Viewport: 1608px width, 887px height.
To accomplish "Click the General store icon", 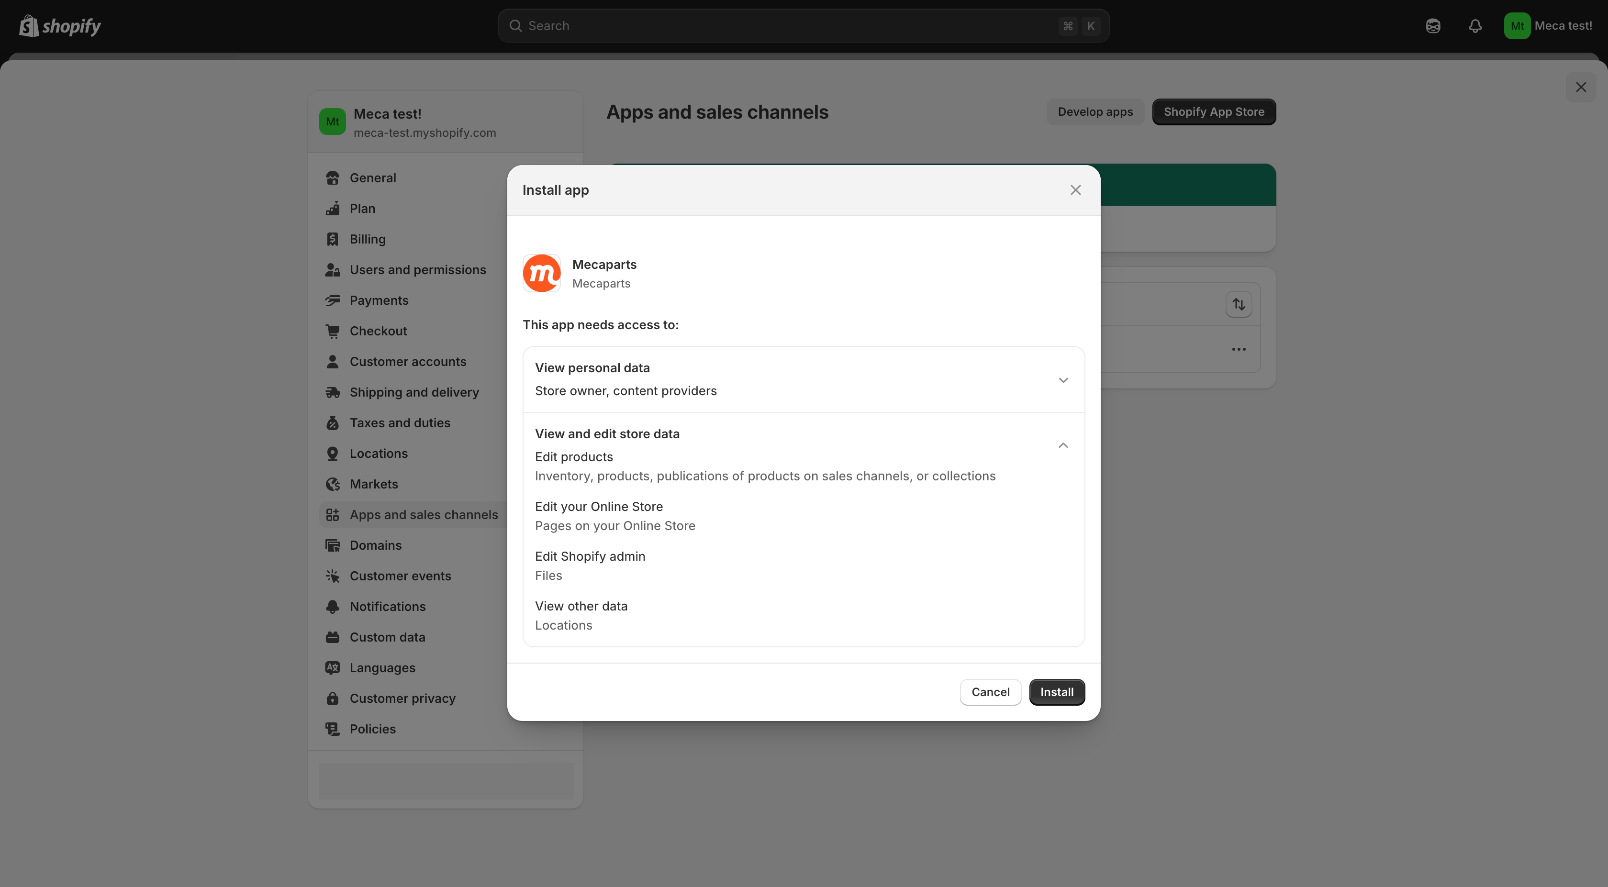I will pos(333,178).
